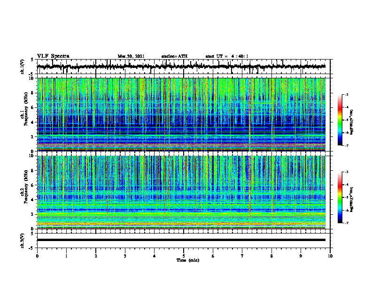Click the "2" tick on the time axis
372x287 pixels.
(96, 256)
